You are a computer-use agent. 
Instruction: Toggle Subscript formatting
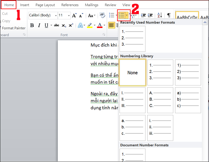pyautogui.click(x=64, y=25)
